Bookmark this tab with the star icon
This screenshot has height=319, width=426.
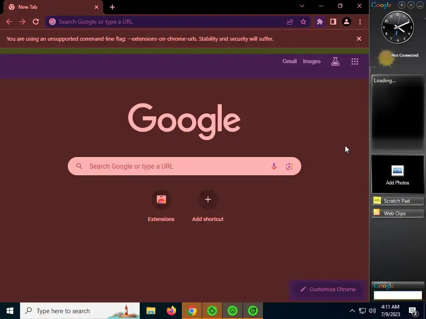303,22
